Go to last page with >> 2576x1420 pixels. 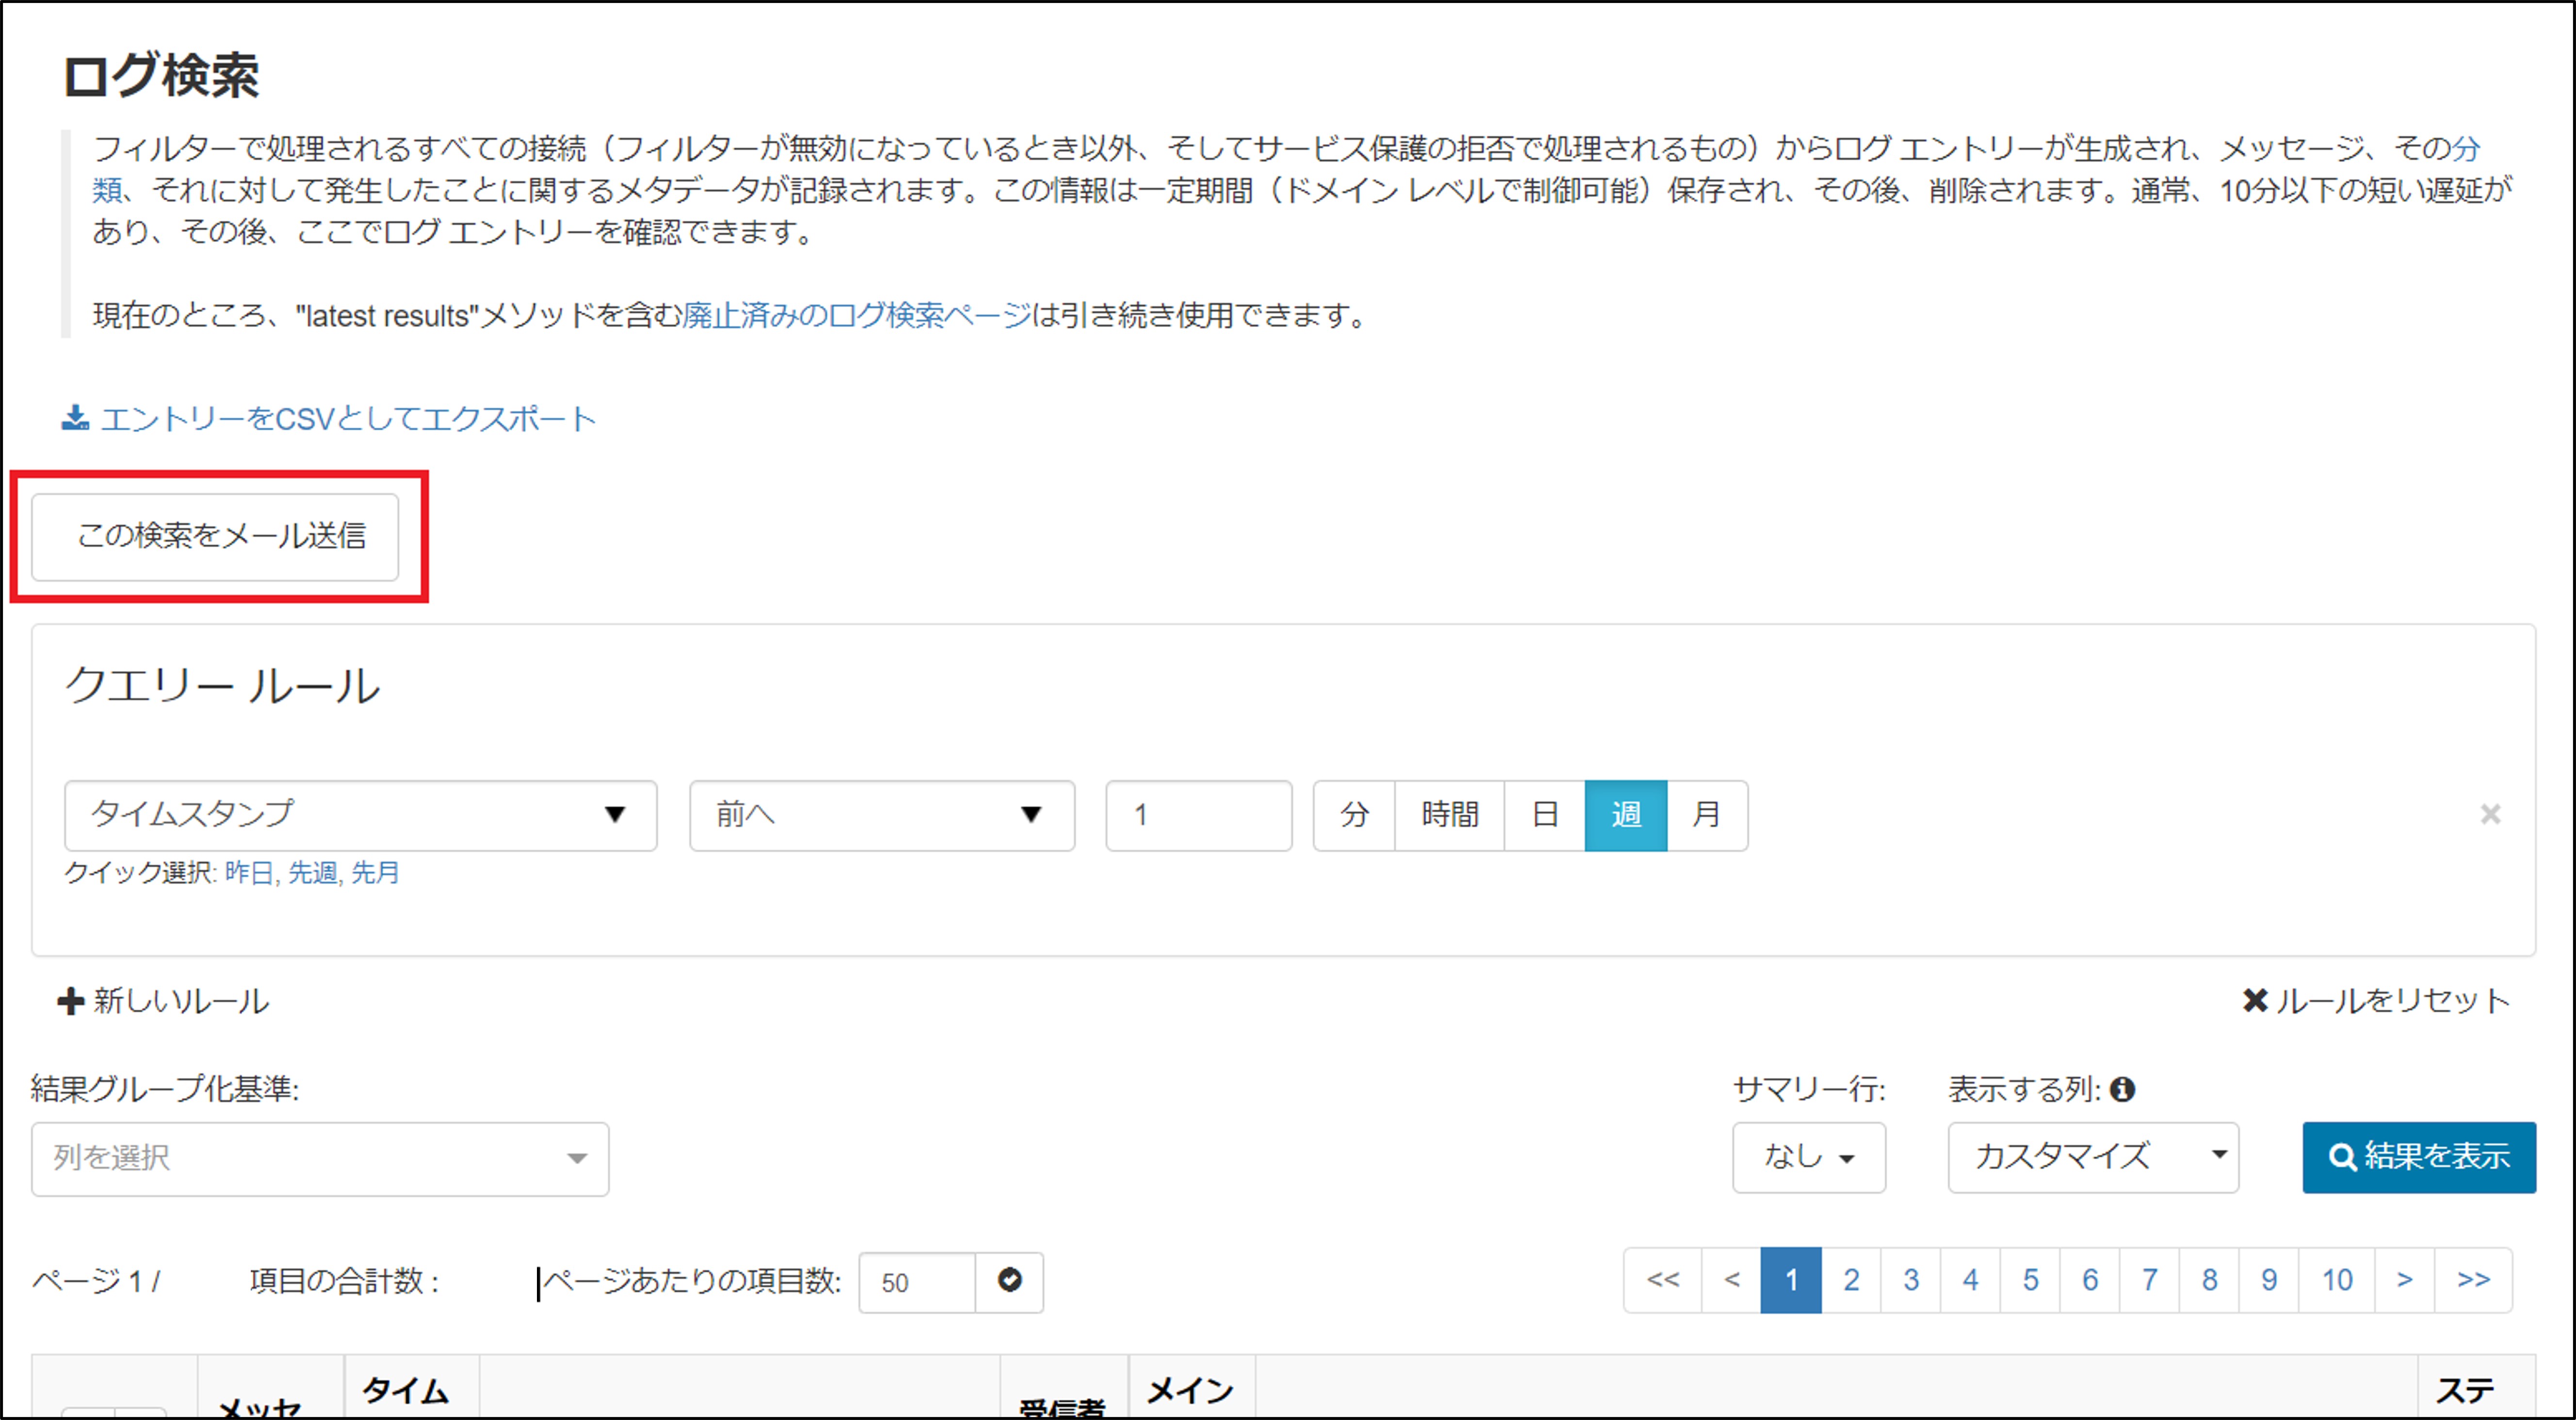click(2474, 1279)
